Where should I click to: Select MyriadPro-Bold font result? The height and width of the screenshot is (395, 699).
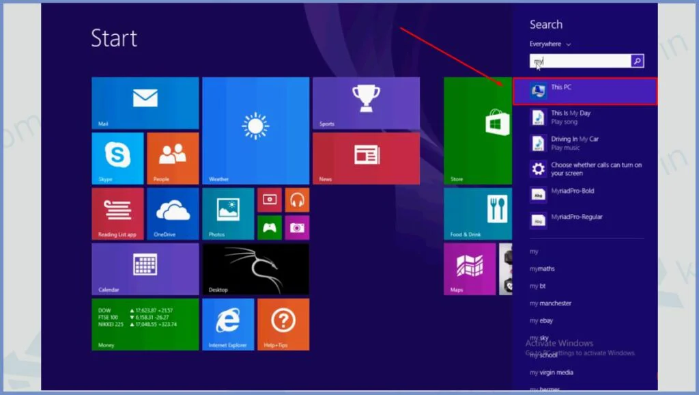pyautogui.click(x=572, y=195)
